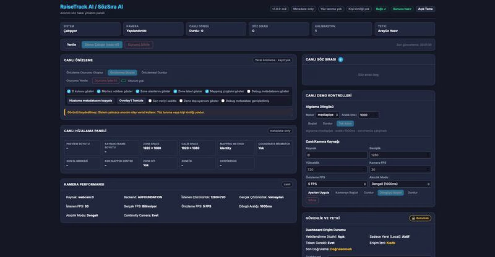Screen dimensions: 495x257
Task: Focus the Aralık (ms) input field
Action: pyautogui.click(x=368, y=115)
